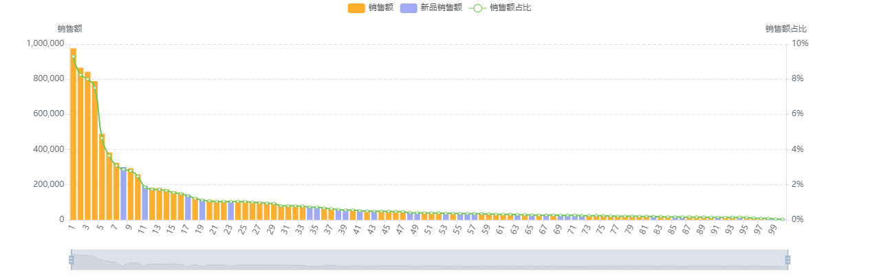Screen dimensions: 879x275
Task: Click the orange bar for category 5
Action: [102, 177]
